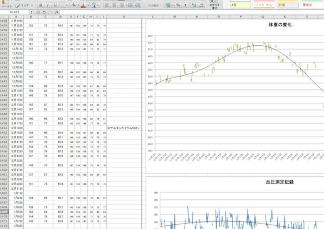Select row 1437 header

(x=4, y=63)
